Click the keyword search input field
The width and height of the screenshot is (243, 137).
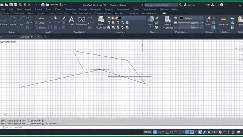(x=161, y=5)
